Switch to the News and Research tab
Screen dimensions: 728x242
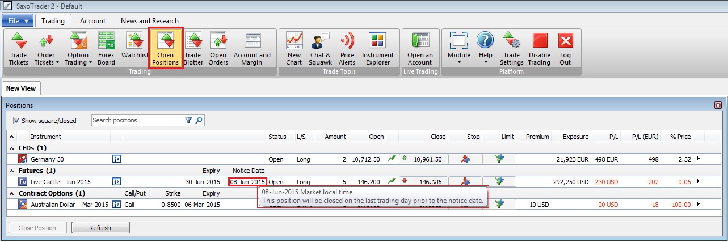[x=150, y=21]
